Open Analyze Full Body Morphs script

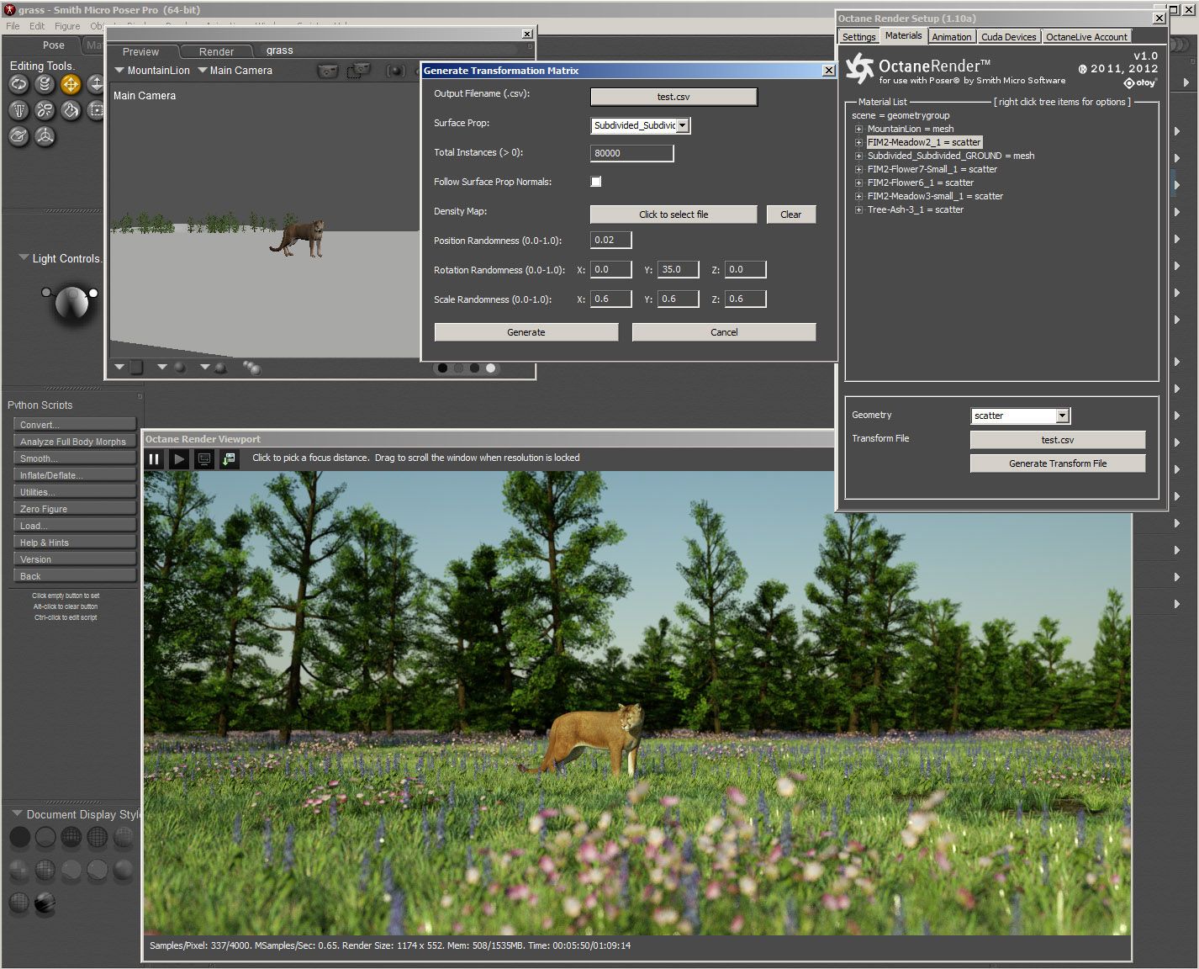pyautogui.click(x=73, y=442)
